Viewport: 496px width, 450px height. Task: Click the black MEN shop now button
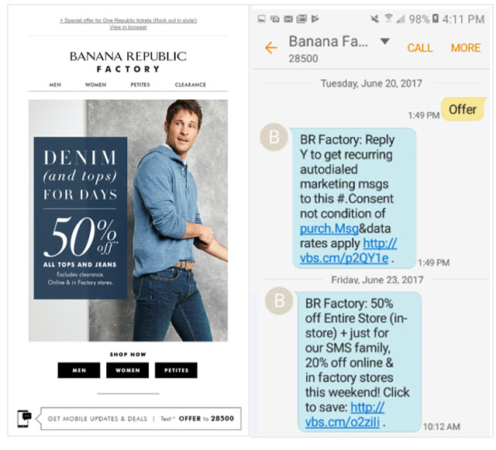(x=79, y=370)
